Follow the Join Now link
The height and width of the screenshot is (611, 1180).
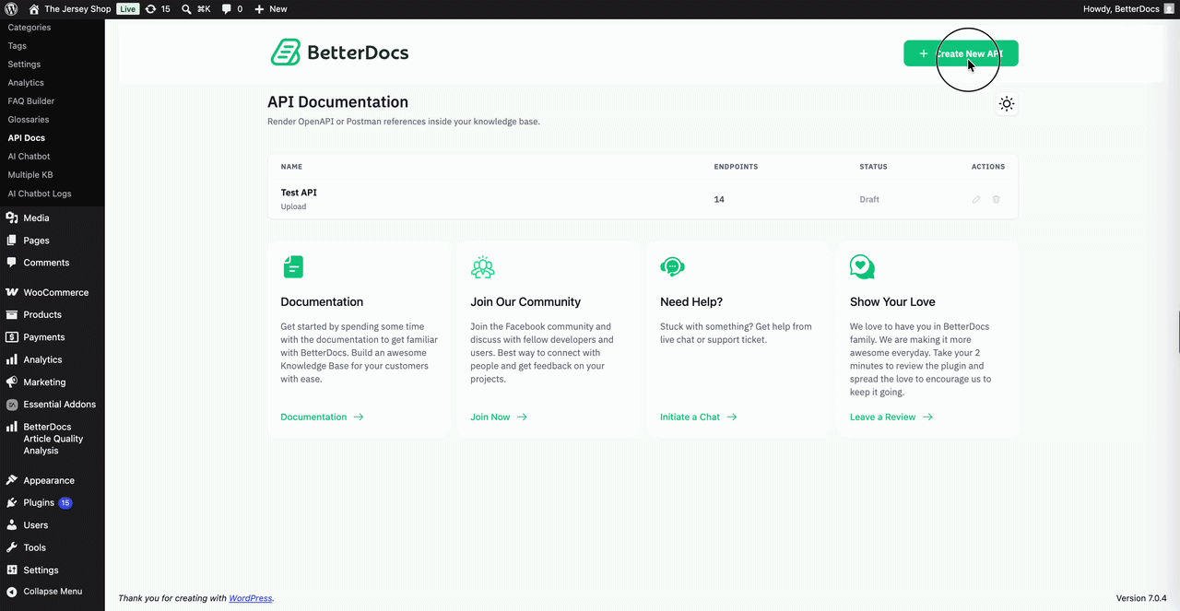coord(499,417)
